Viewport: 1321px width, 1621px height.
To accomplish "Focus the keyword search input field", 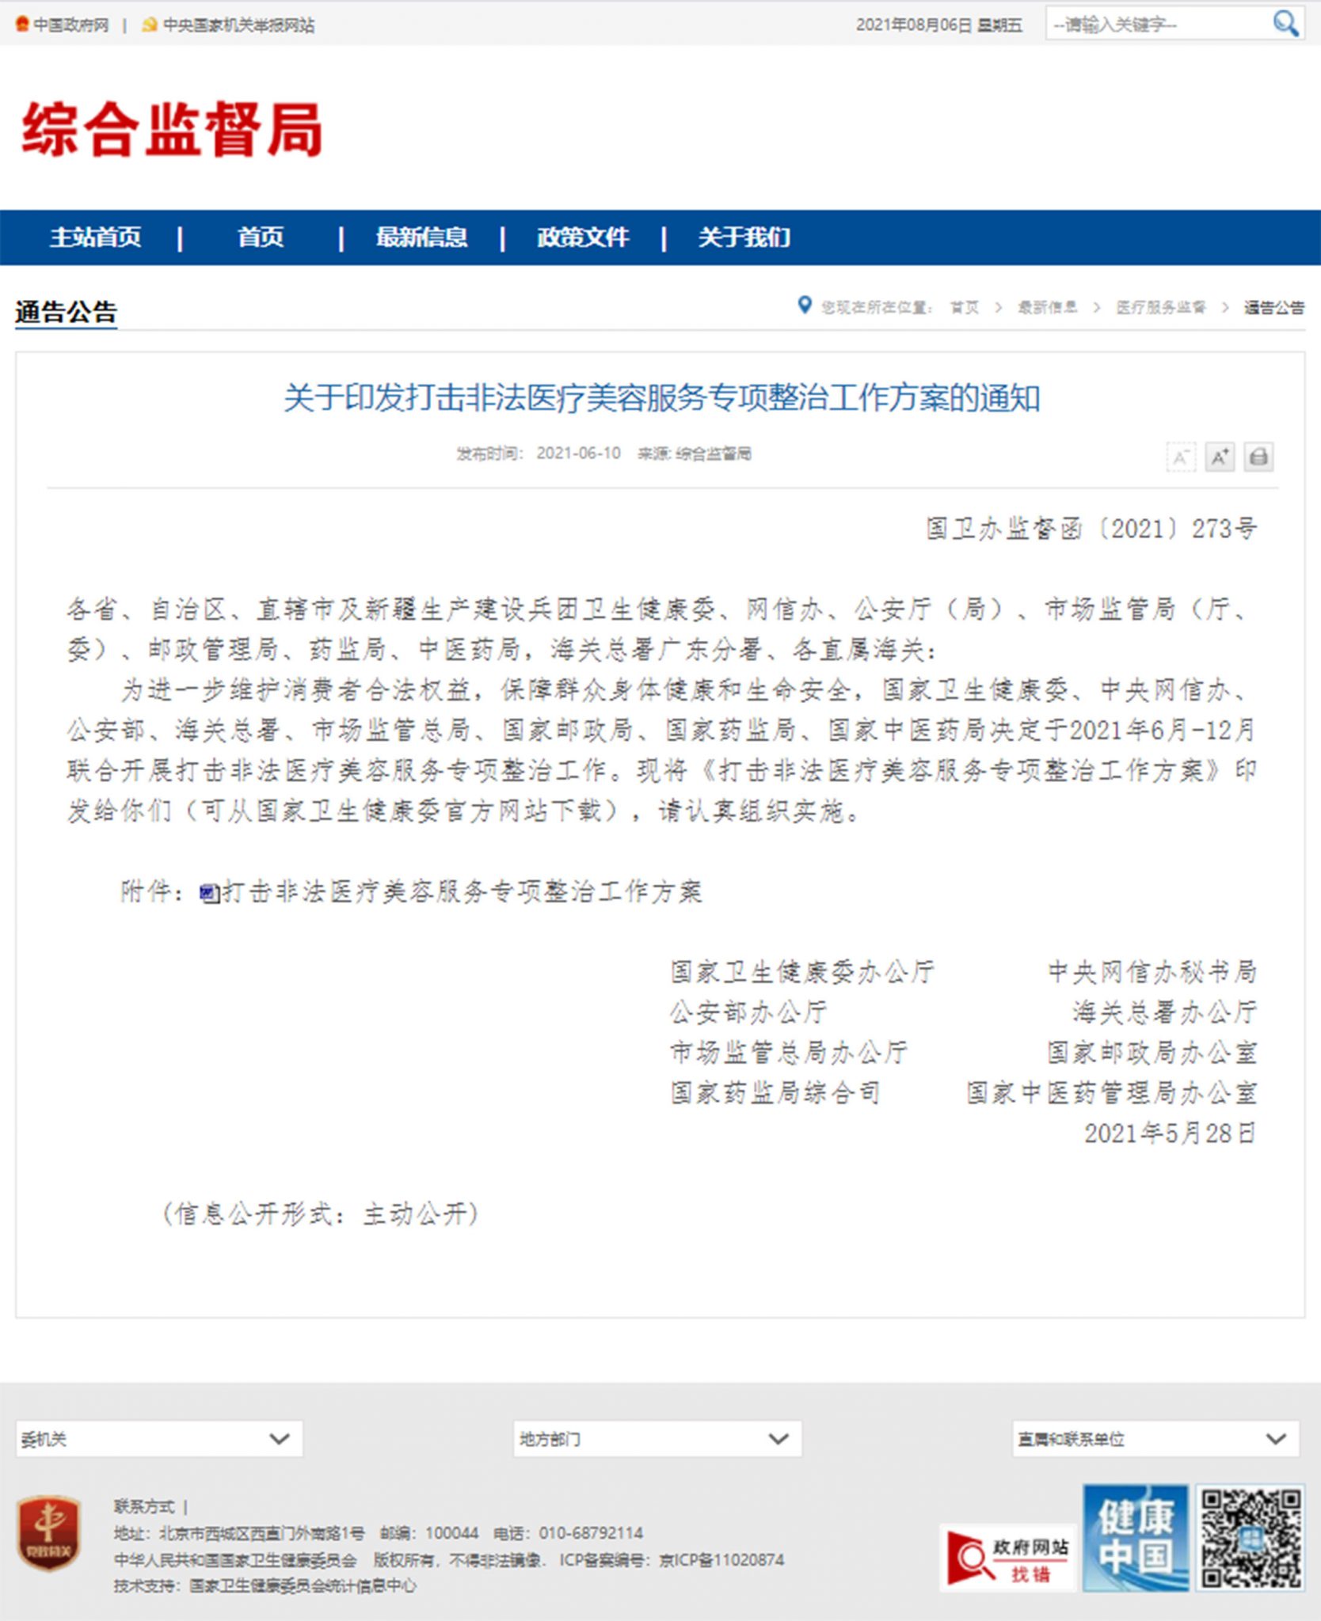I will coord(1156,25).
